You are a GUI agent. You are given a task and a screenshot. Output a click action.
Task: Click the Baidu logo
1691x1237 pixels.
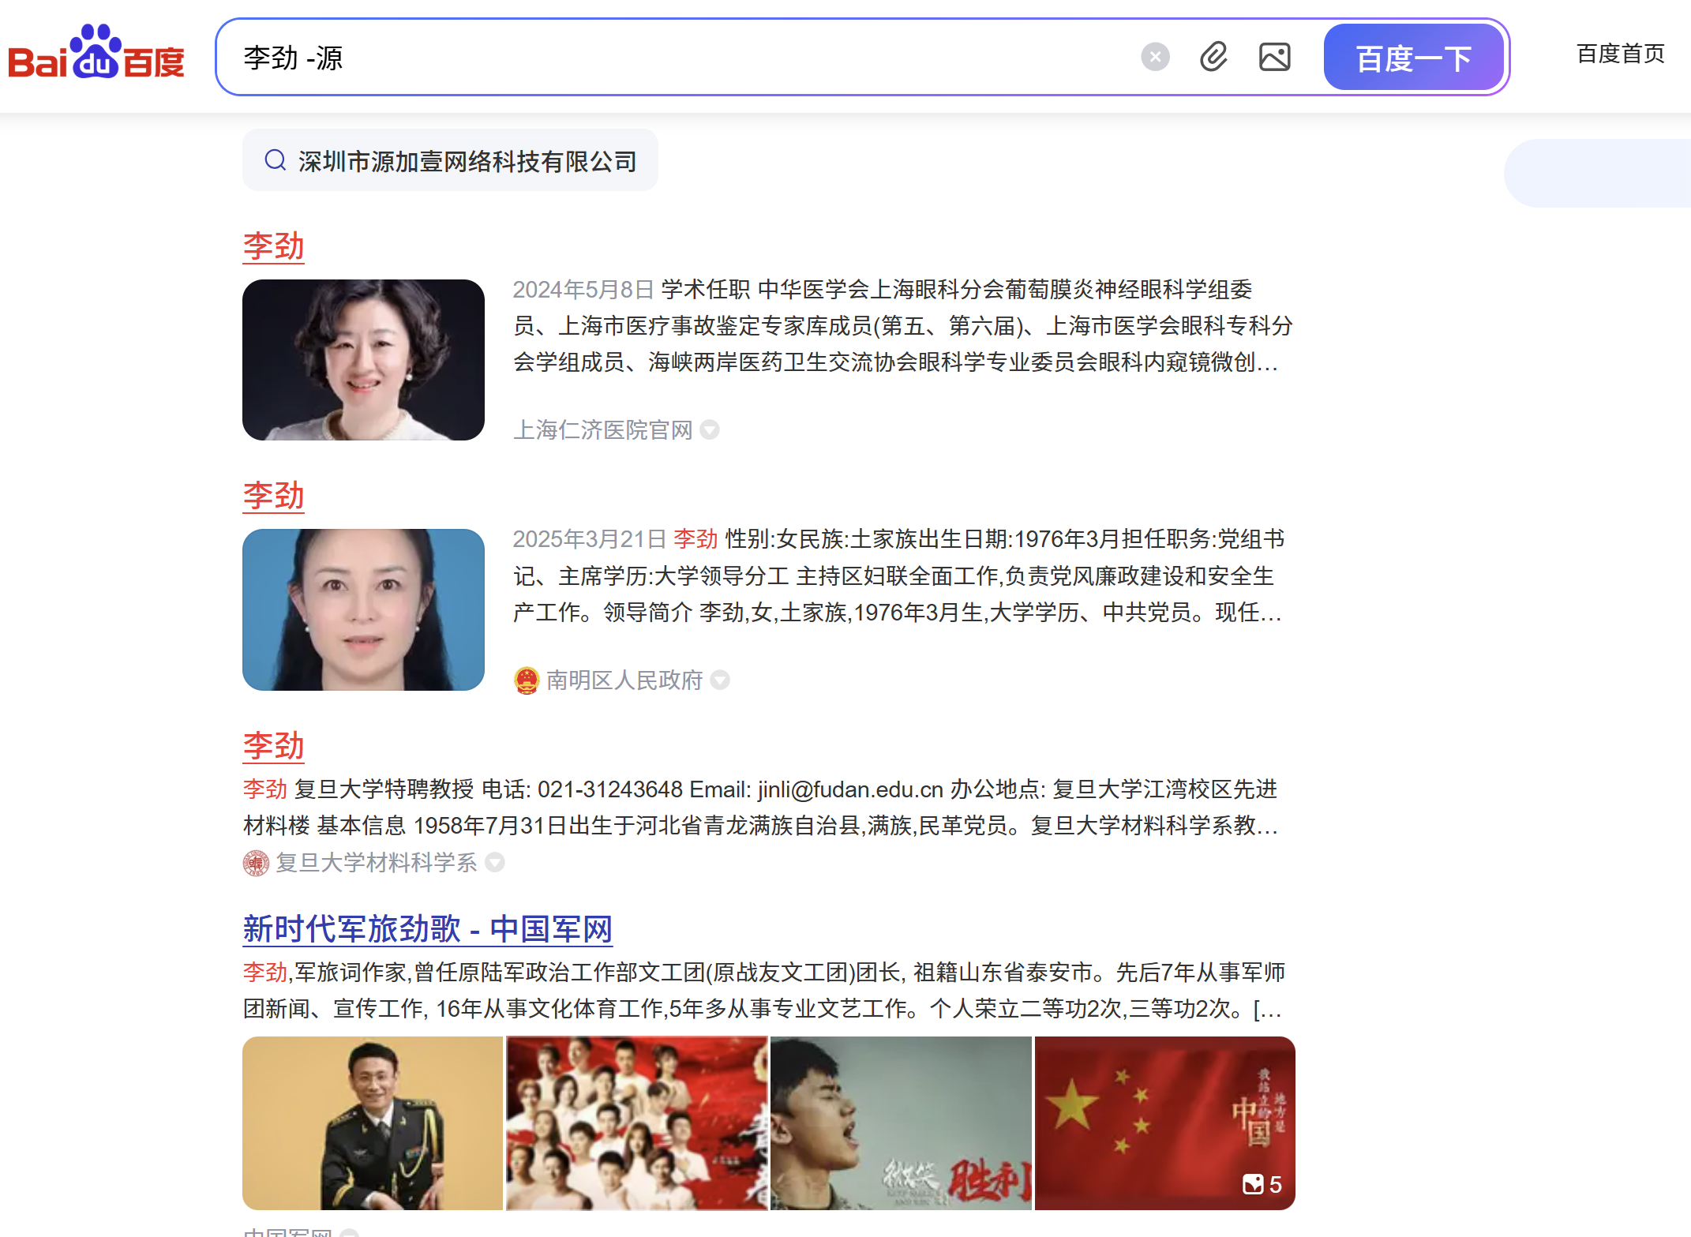pos(96,54)
